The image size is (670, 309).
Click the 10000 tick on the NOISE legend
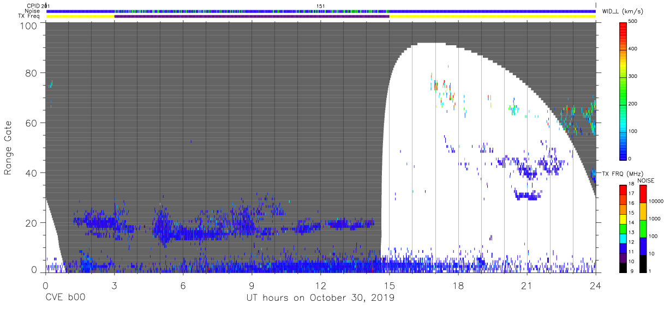[656, 201]
